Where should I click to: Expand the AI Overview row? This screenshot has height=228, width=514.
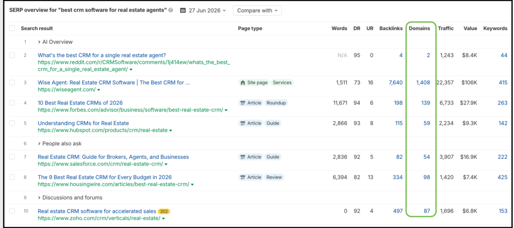(55, 42)
